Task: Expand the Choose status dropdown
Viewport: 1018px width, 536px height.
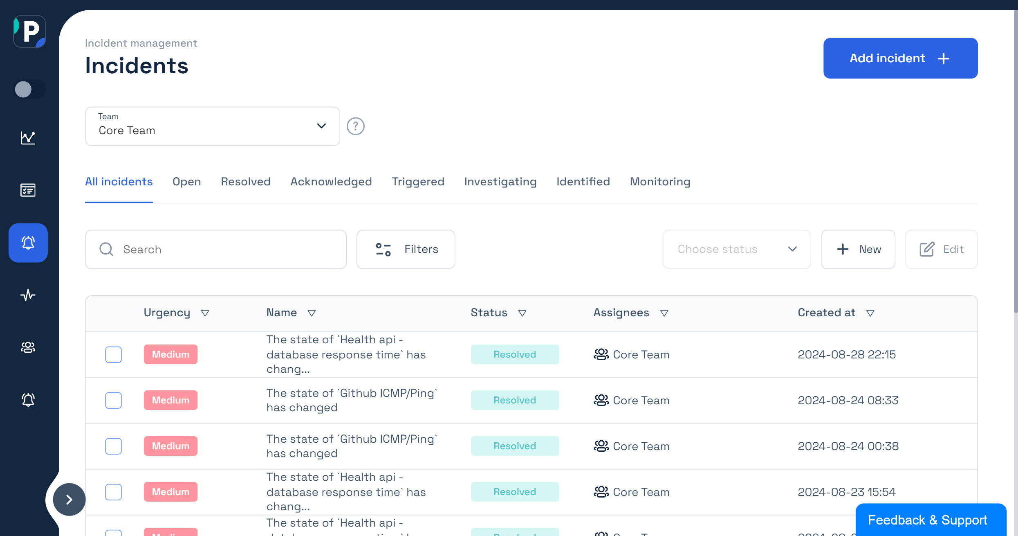Action: (736, 249)
